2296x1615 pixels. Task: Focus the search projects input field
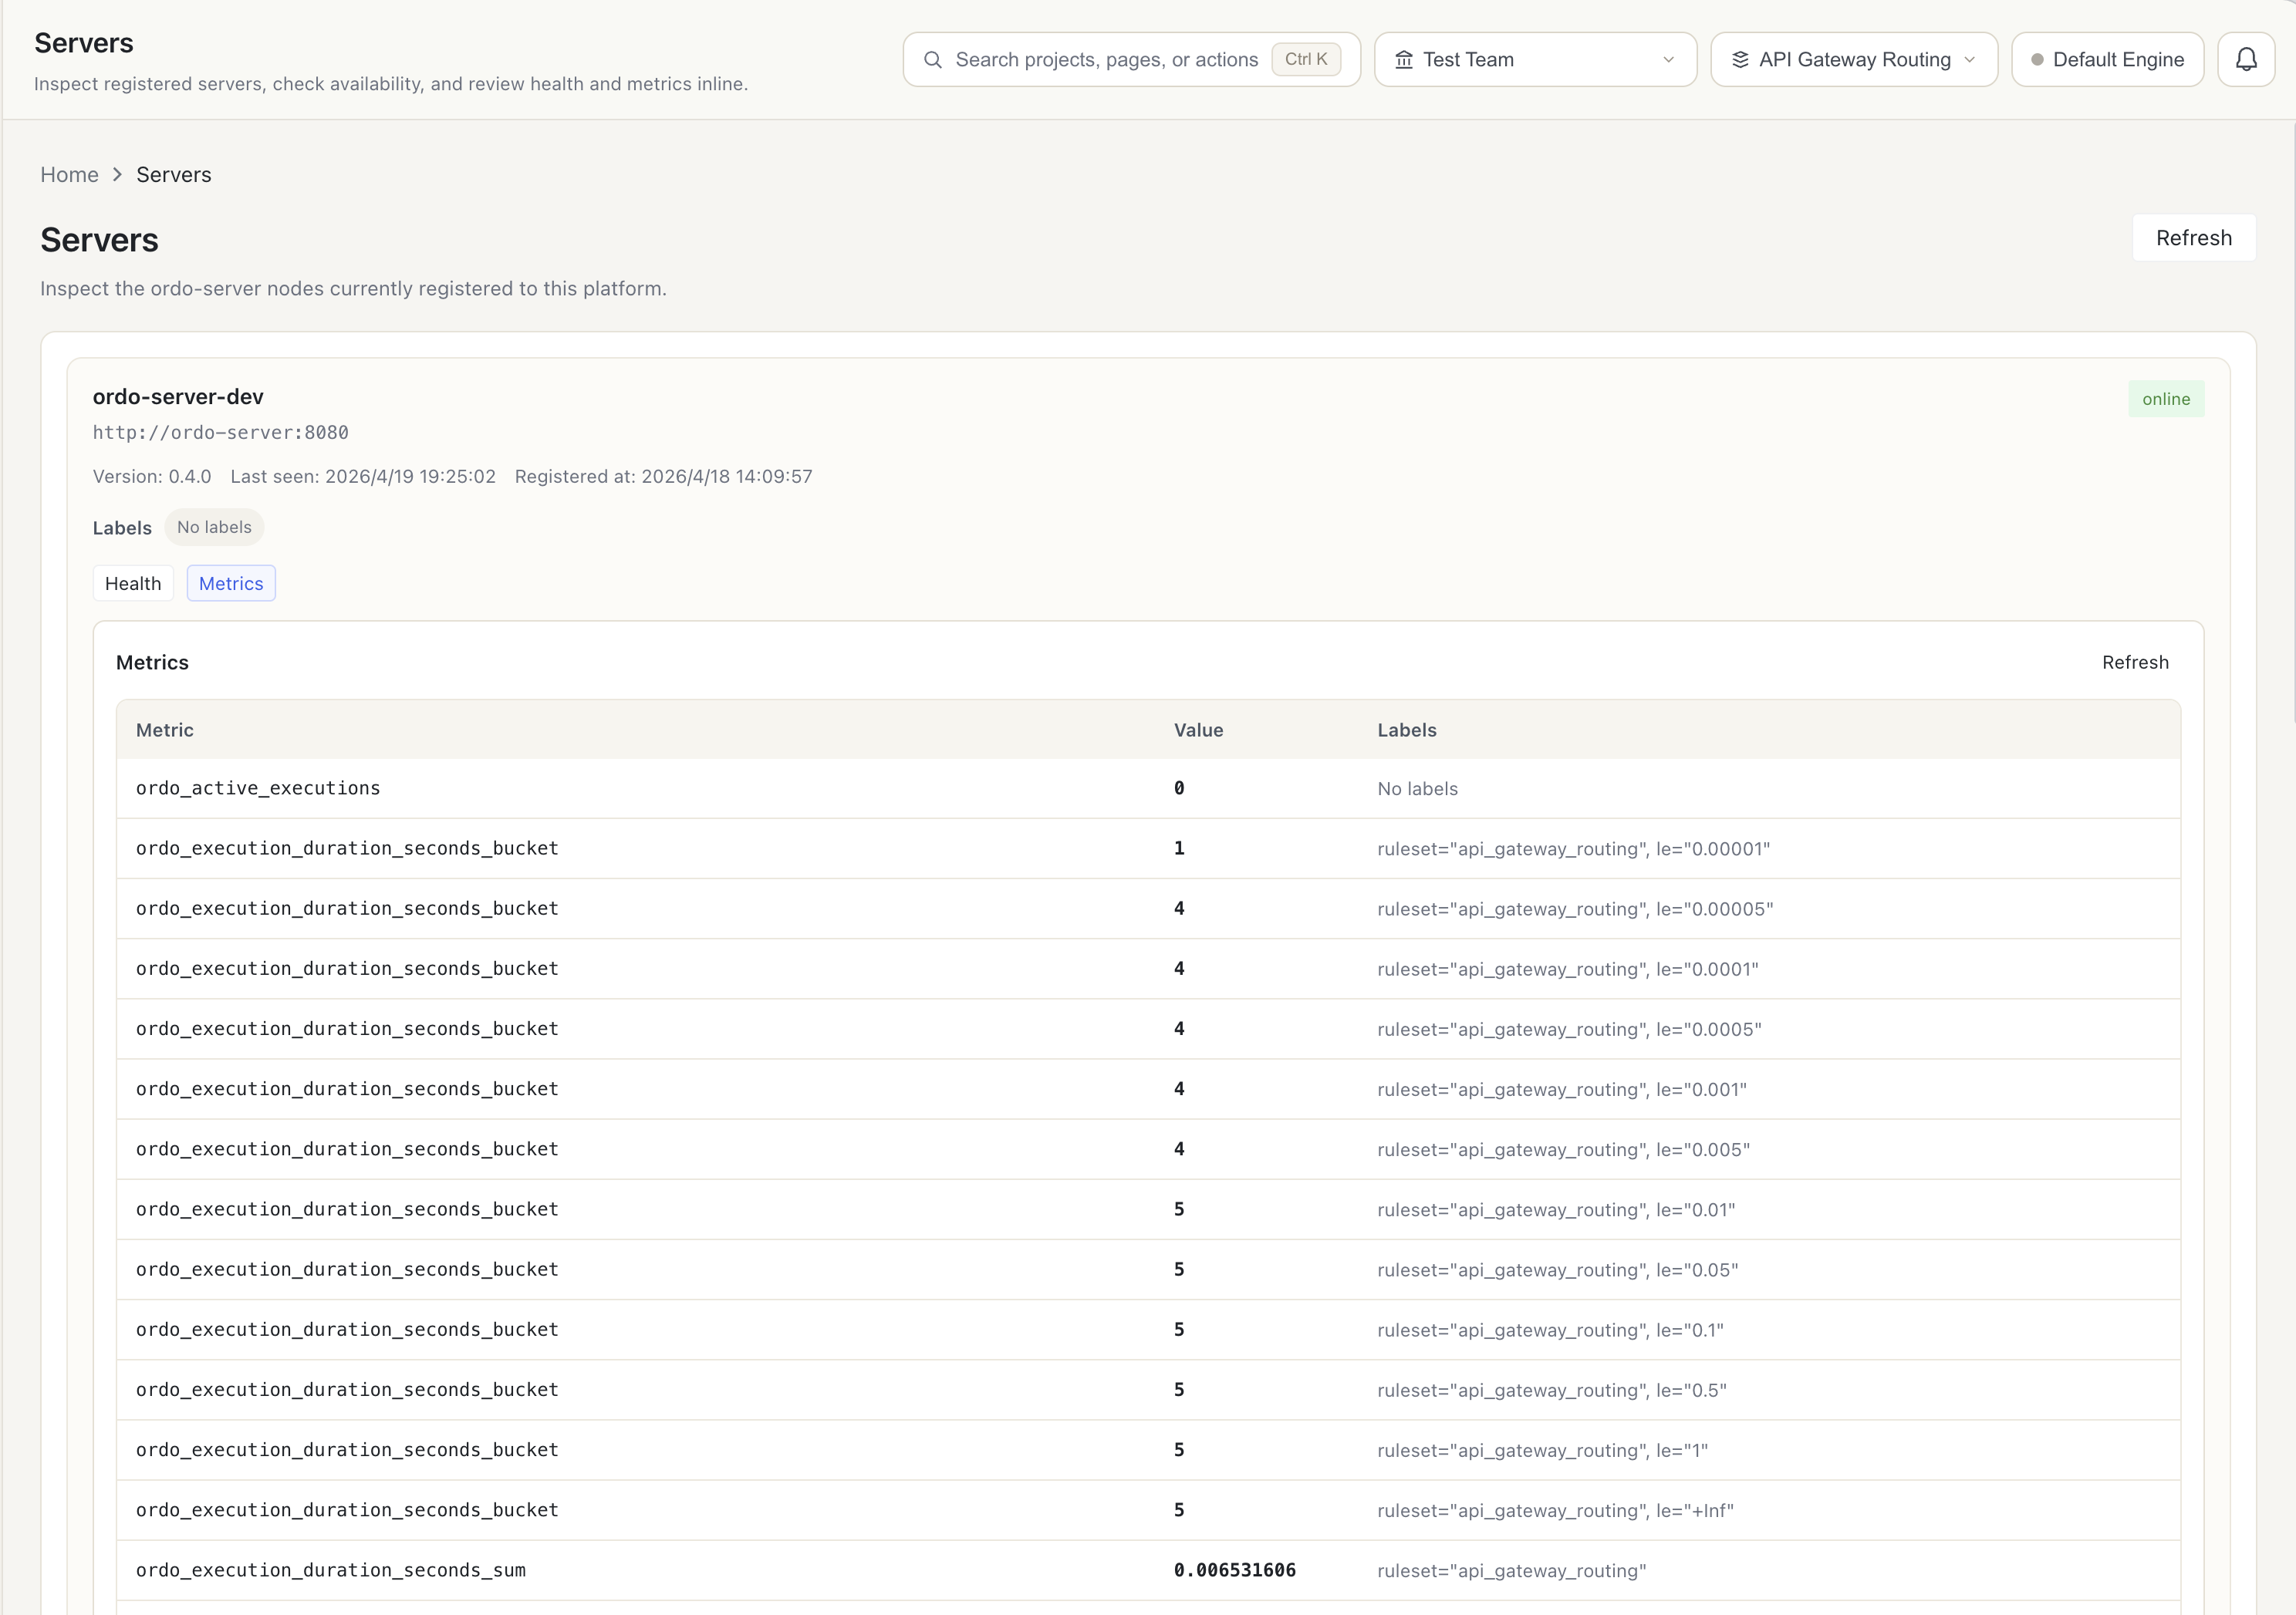point(1105,60)
